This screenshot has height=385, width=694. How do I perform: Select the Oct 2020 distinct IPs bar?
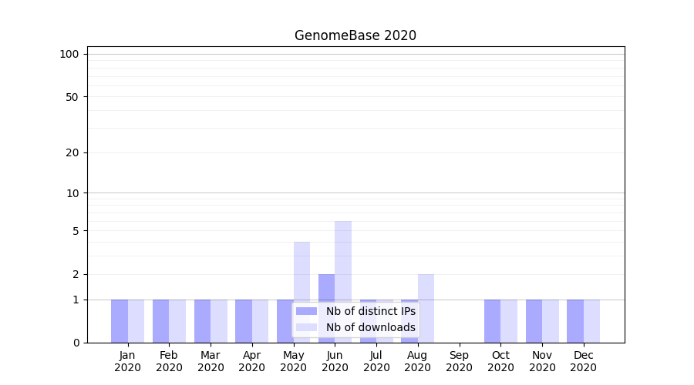tap(492, 321)
